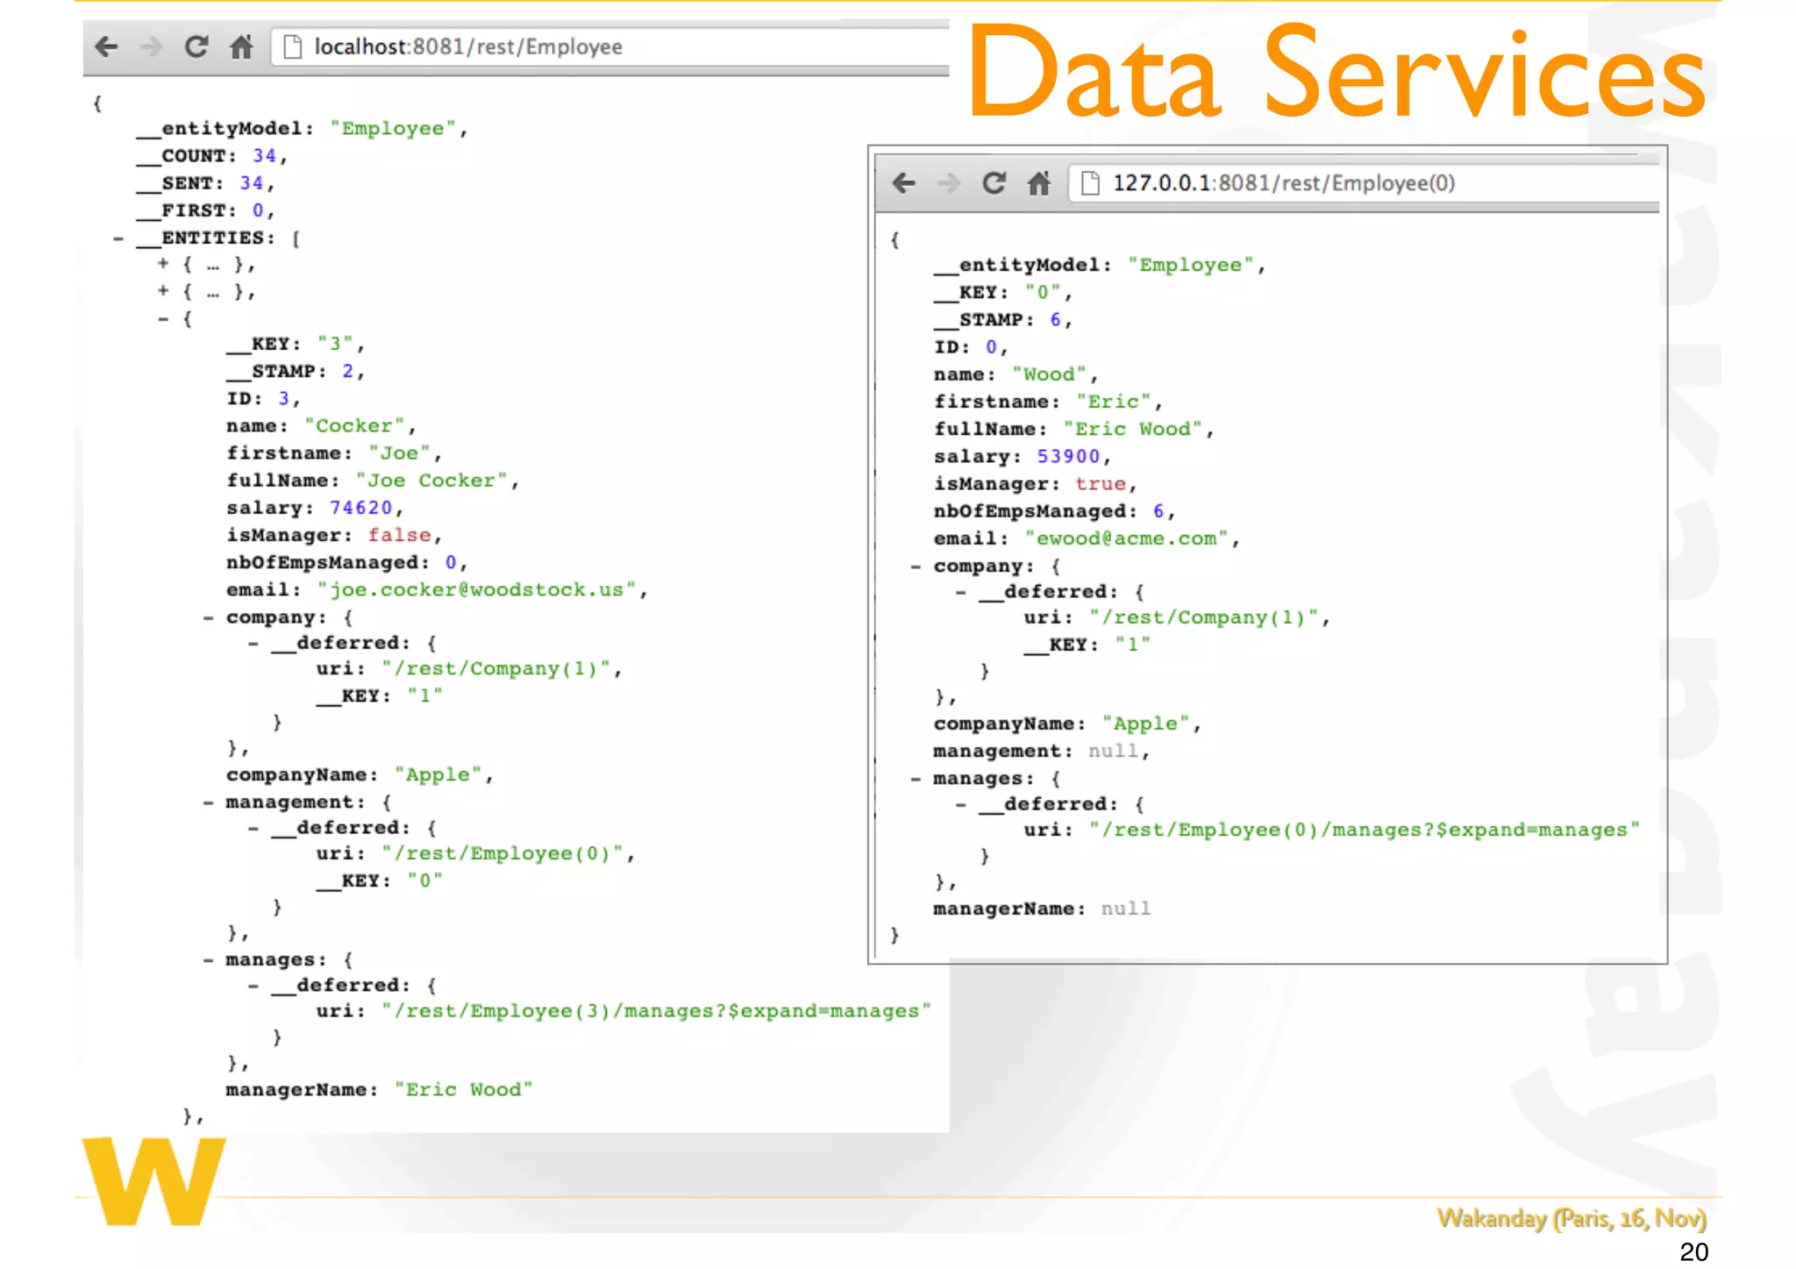This screenshot has width=1796, height=1269.
Task: Focus the localhost:8081/rest/Employee address bar
Action: point(610,46)
